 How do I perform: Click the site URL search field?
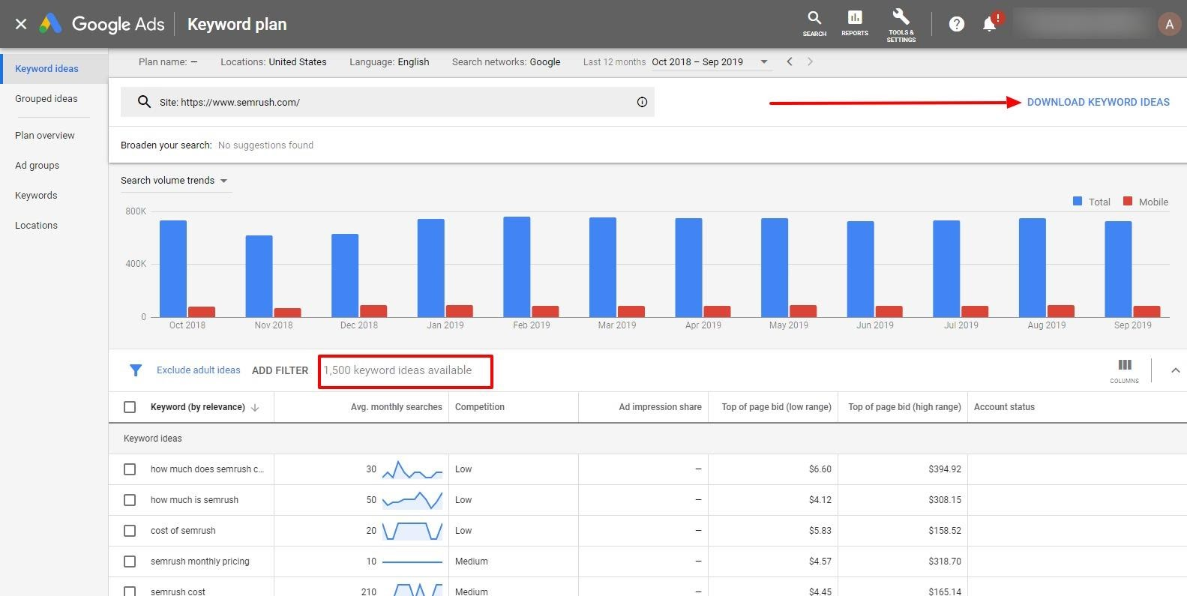point(388,102)
